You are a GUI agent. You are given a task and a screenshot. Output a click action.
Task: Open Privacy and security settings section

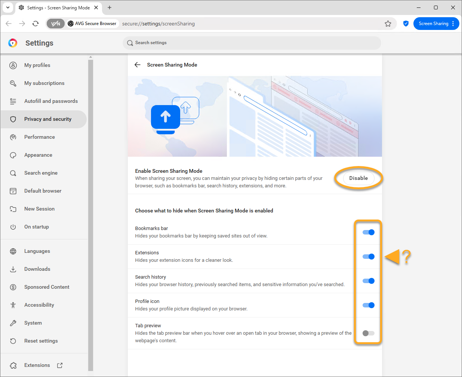[47, 119]
